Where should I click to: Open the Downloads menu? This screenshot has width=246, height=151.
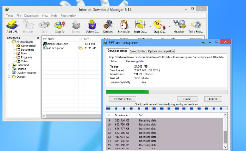31,15
